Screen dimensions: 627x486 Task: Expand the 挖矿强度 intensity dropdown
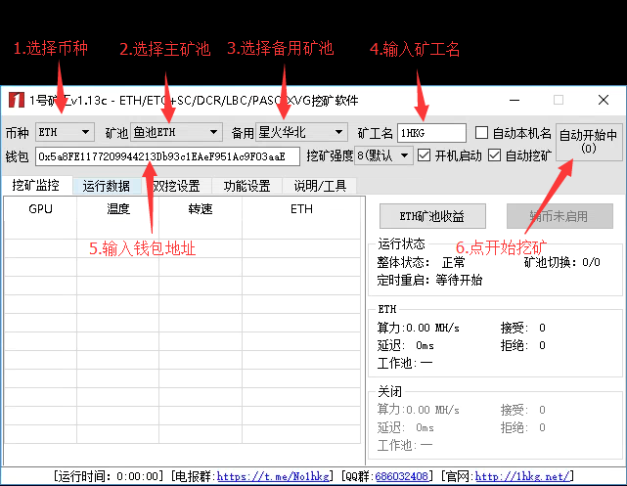[384, 155]
